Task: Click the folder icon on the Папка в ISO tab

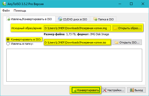Action: pyautogui.click(x=95, y=19)
